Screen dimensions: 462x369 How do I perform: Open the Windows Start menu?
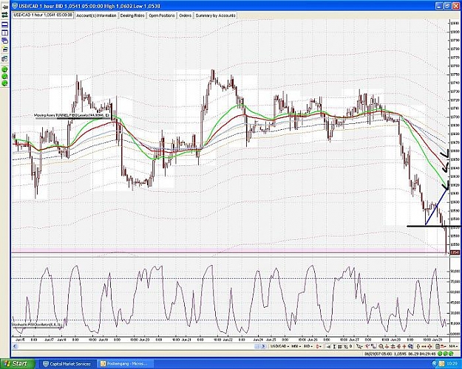coord(18,364)
